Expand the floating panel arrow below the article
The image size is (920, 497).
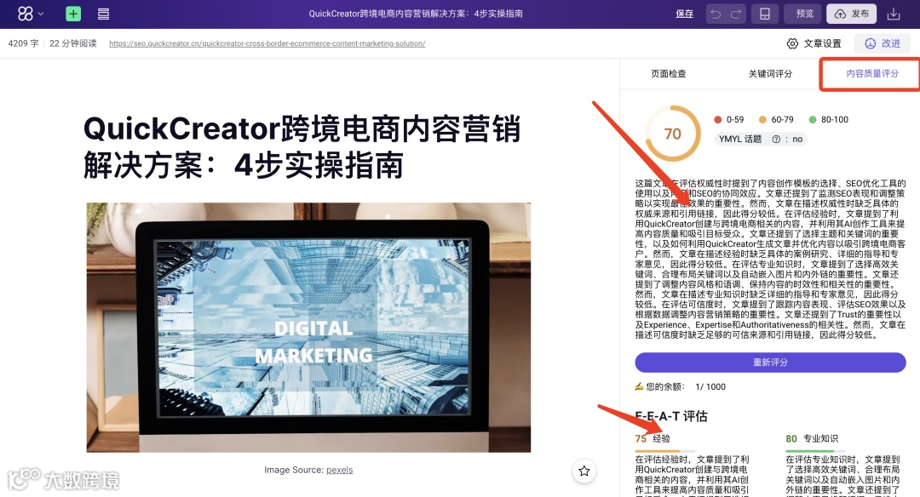click(x=584, y=471)
